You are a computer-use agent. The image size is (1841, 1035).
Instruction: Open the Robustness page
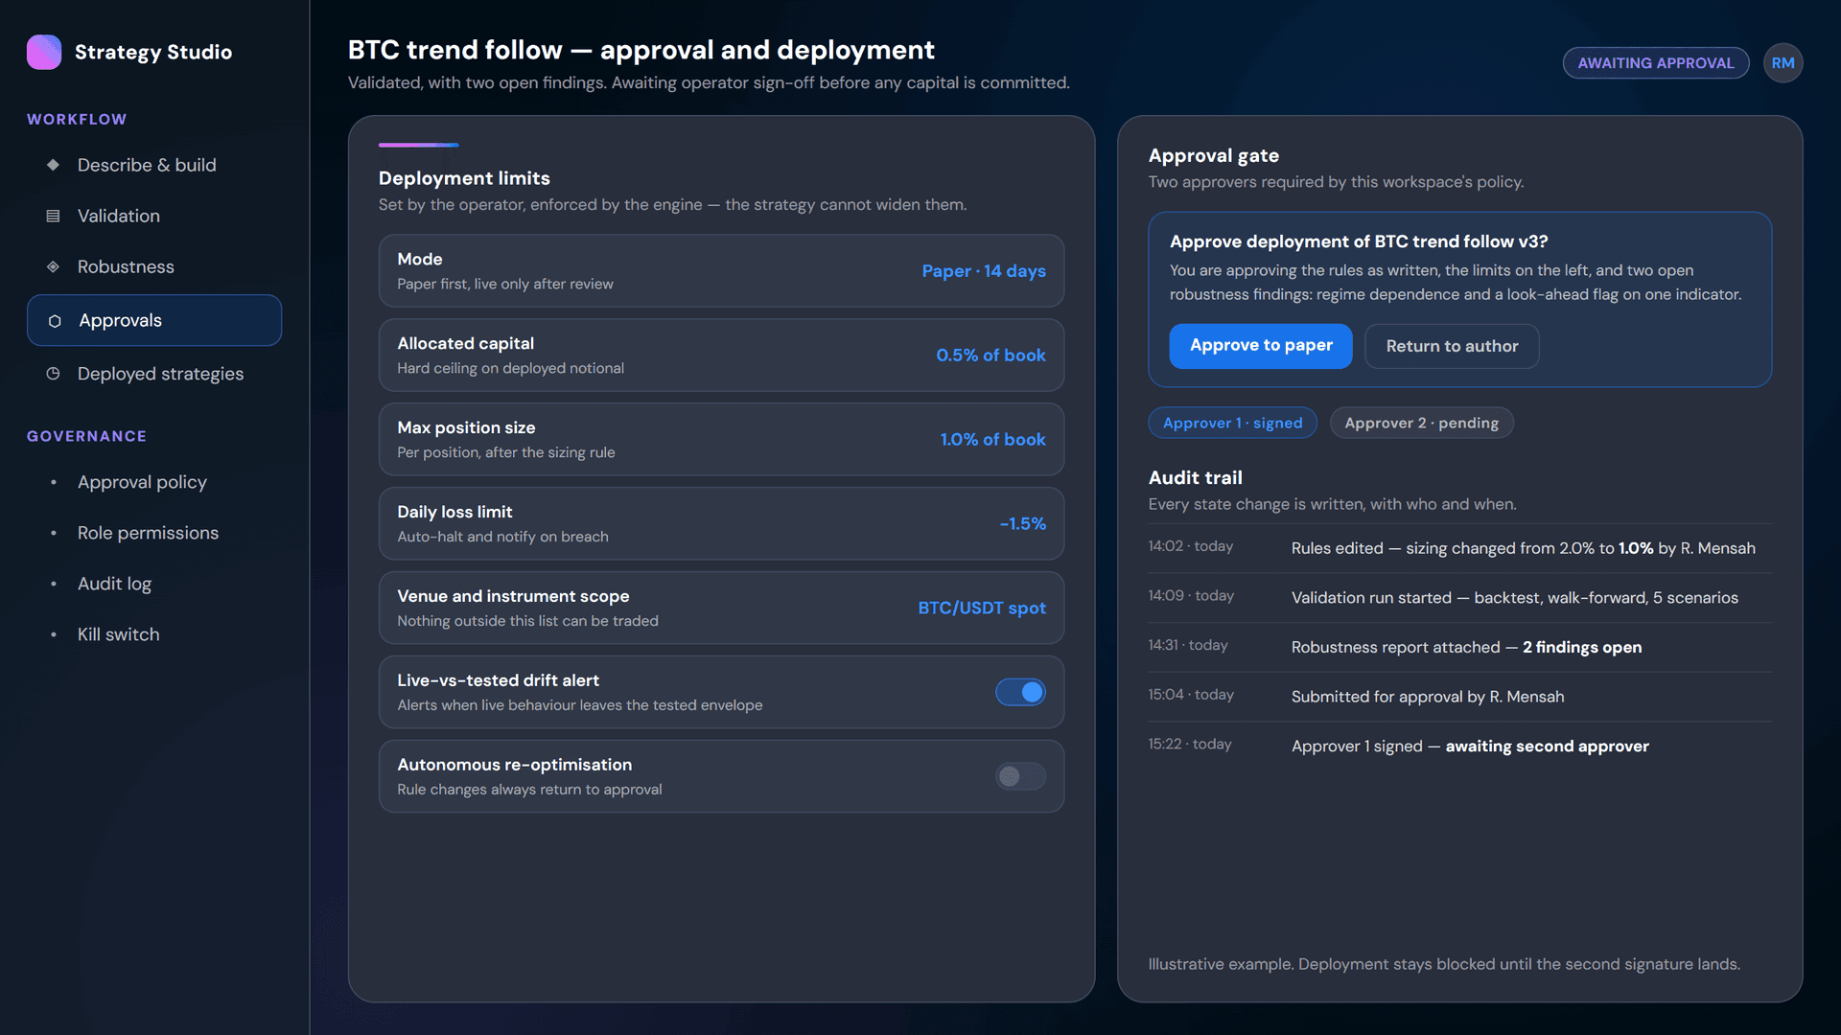click(x=154, y=266)
